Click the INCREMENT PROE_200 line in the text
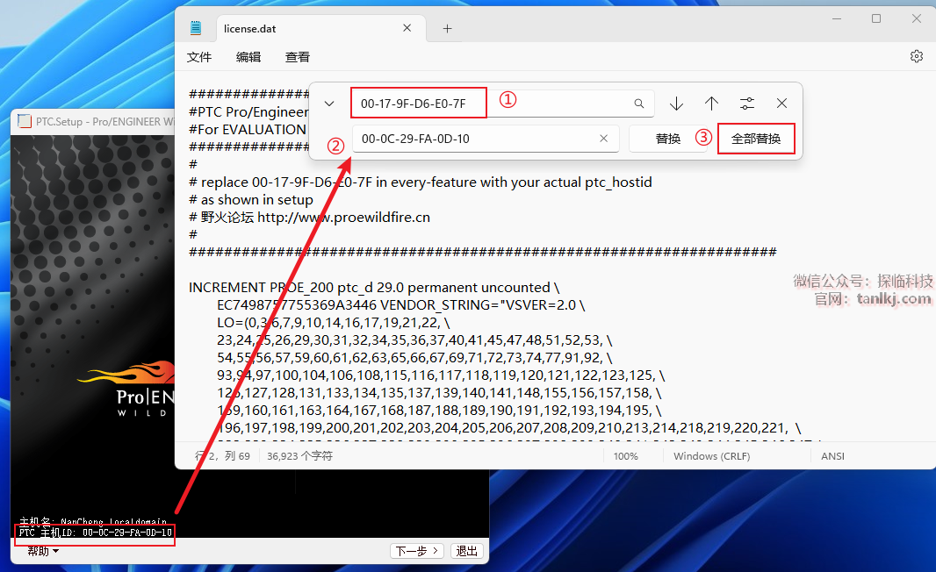 [x=374, y=288]
